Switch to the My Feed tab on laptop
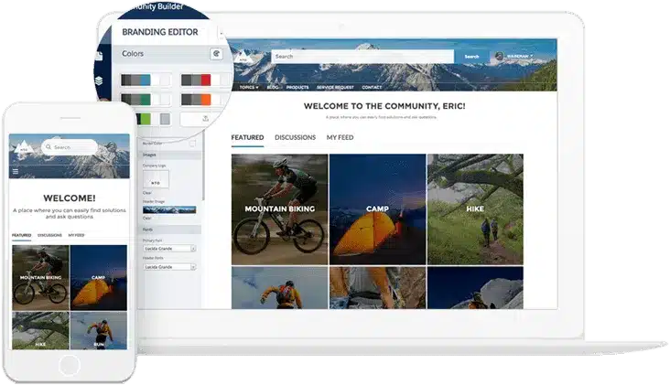 [340, 137]
